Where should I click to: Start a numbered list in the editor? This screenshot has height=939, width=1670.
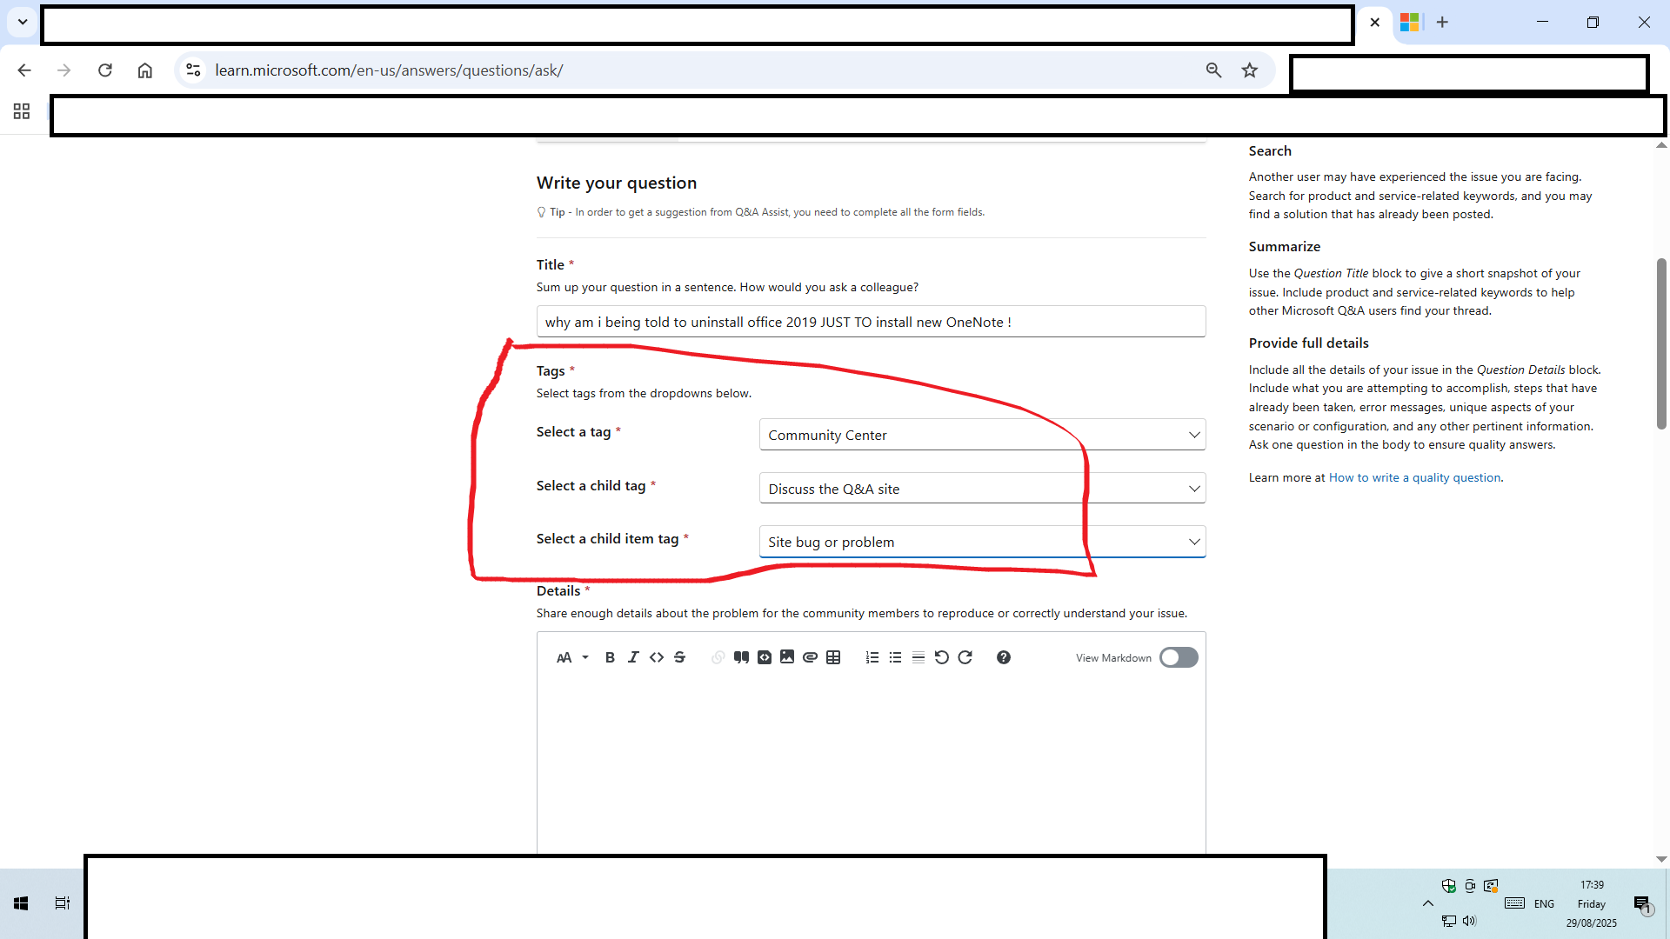click(x=872, y=657)
